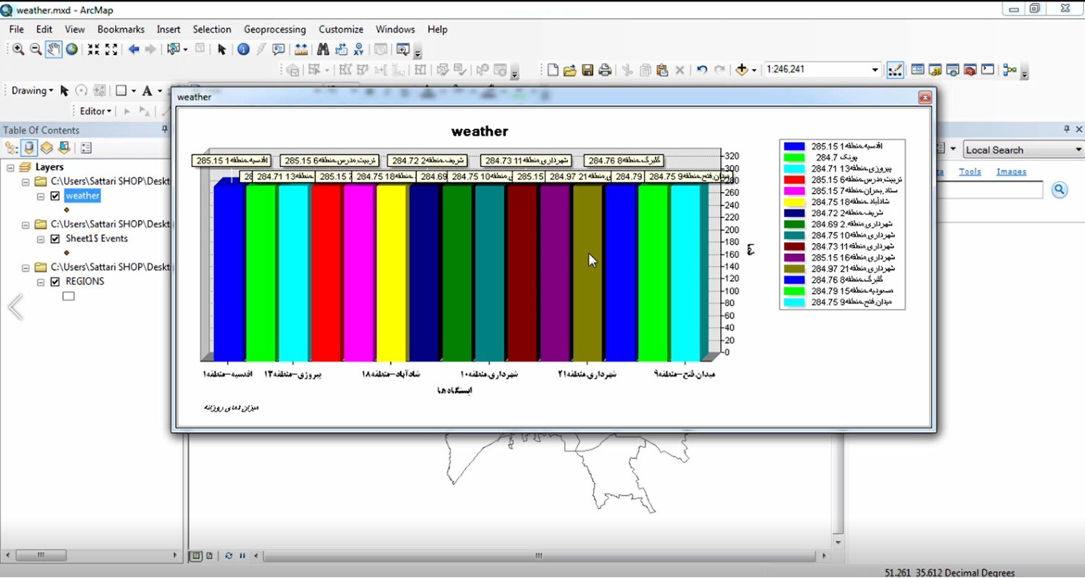Image resolution: width=1085 pixels, height=578 pixels.
Task: Collapse the Layers data frame tree
Action: coord(11,167)
